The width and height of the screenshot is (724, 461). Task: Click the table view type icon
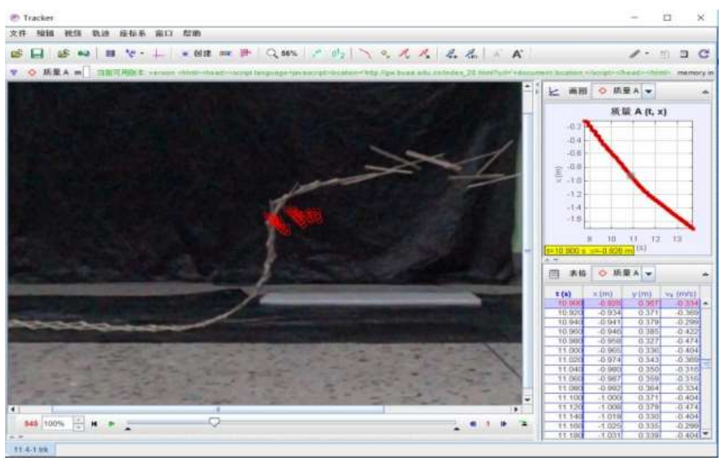(x=554, y=274)
